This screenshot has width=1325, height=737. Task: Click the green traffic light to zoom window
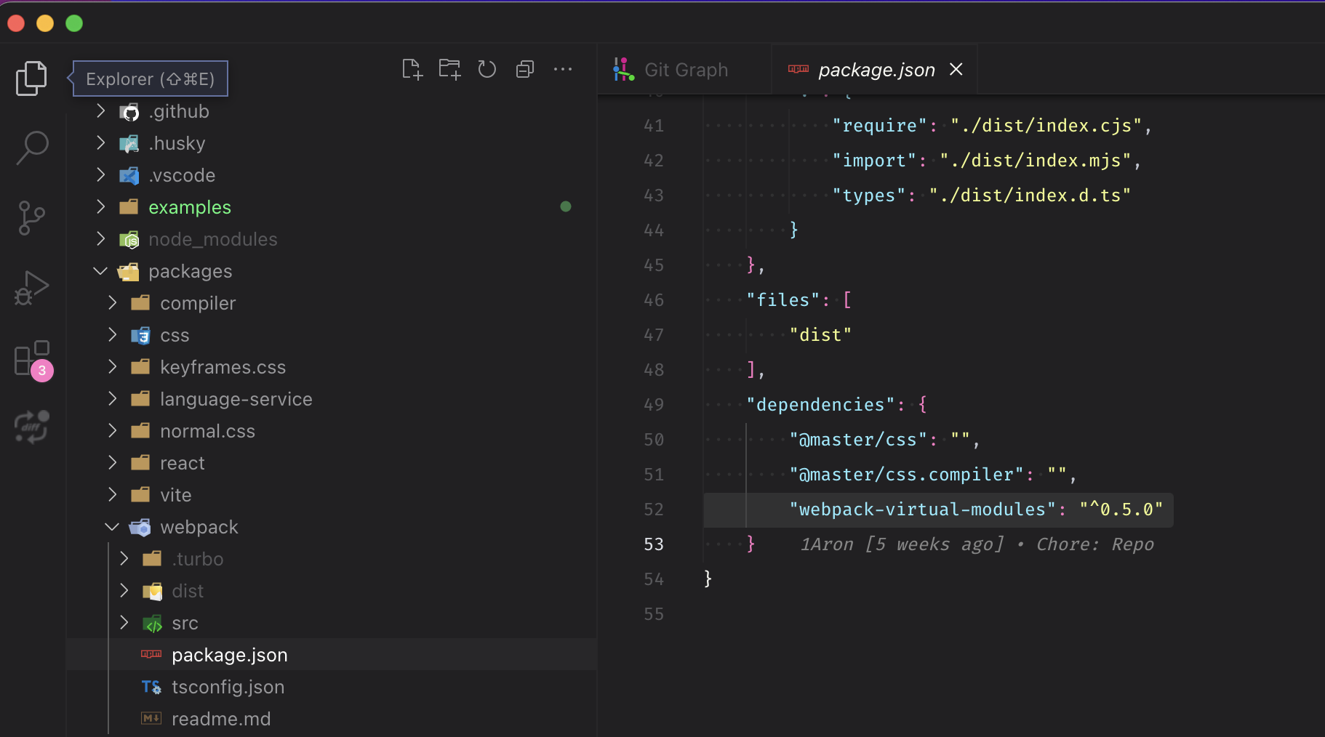pyautogui.click(x=73, y=23)
